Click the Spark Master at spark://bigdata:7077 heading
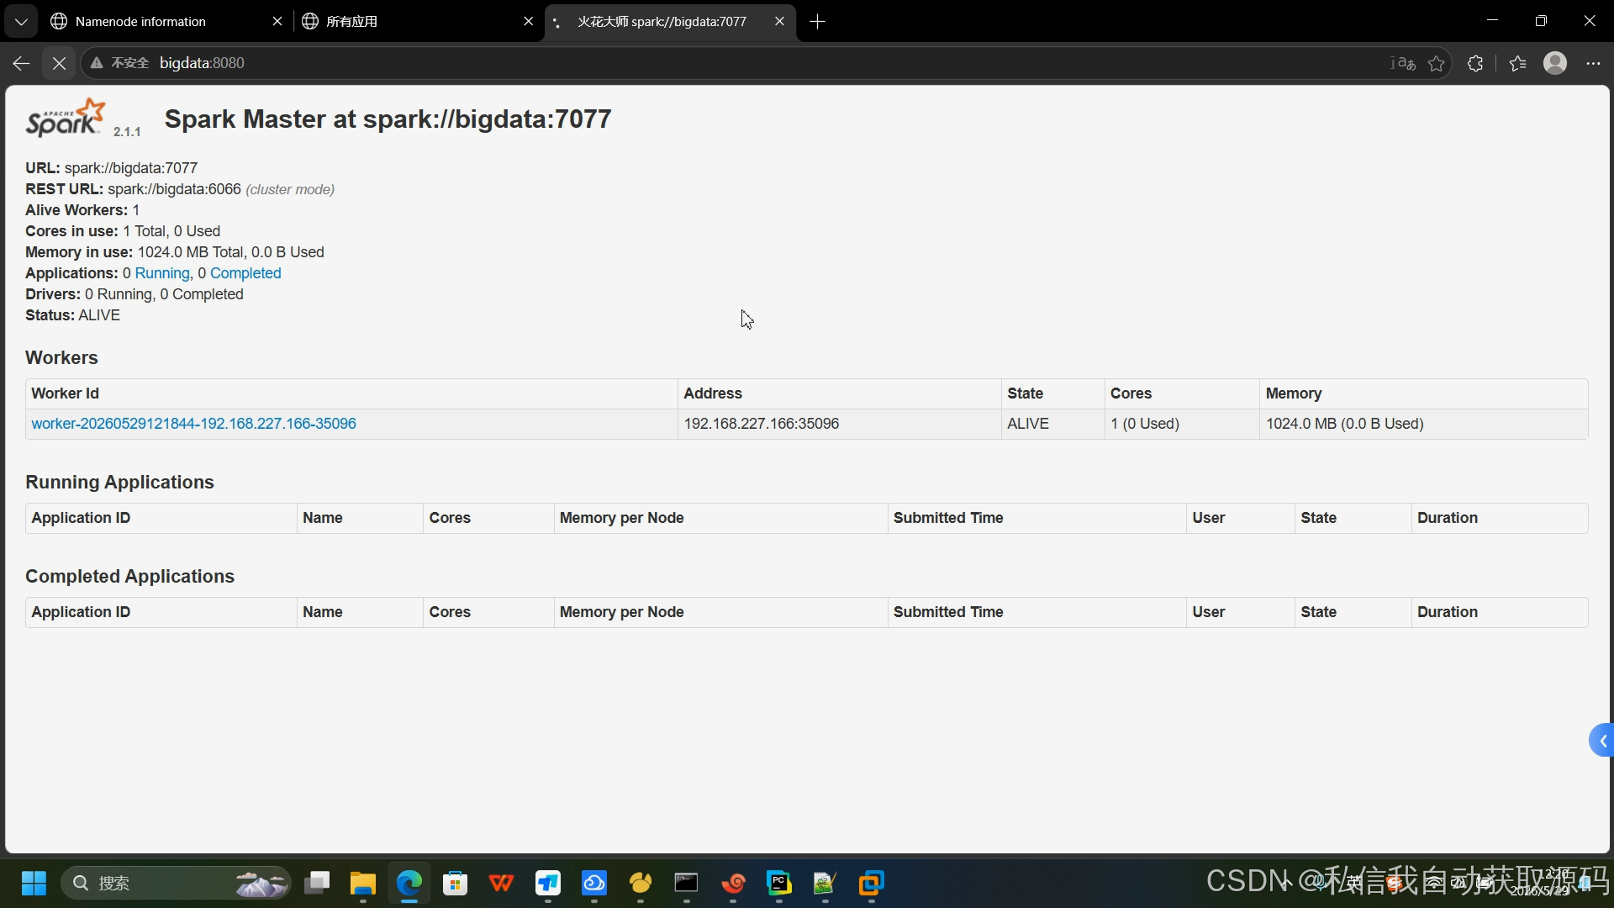This screenshot has width=1614, height=908. (x=388, y=119)
